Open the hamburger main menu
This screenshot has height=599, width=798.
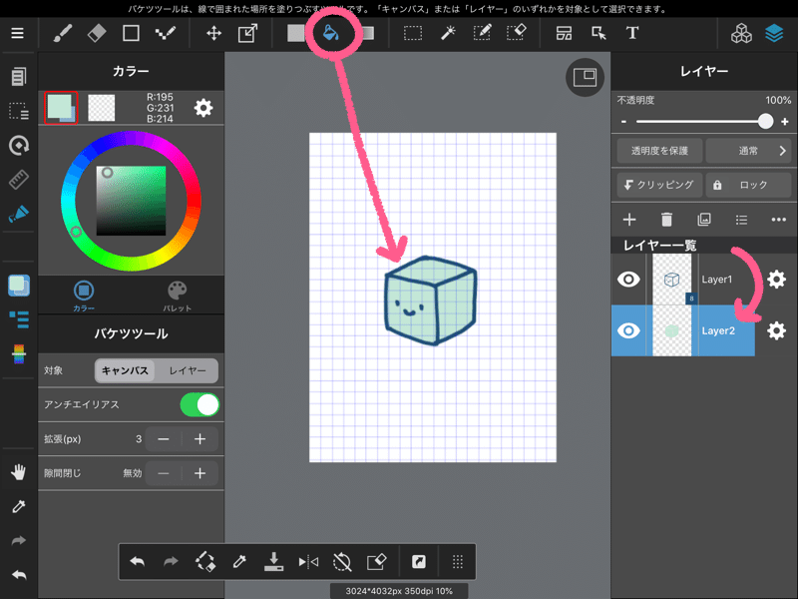pos(17,33)
